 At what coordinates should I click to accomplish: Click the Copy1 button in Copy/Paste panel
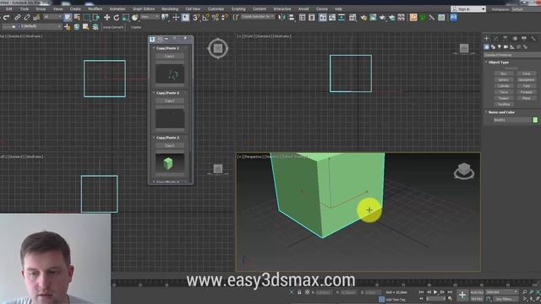point(169,57)
